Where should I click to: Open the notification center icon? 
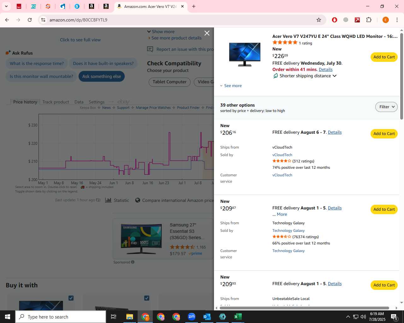[x=394, y=317]
